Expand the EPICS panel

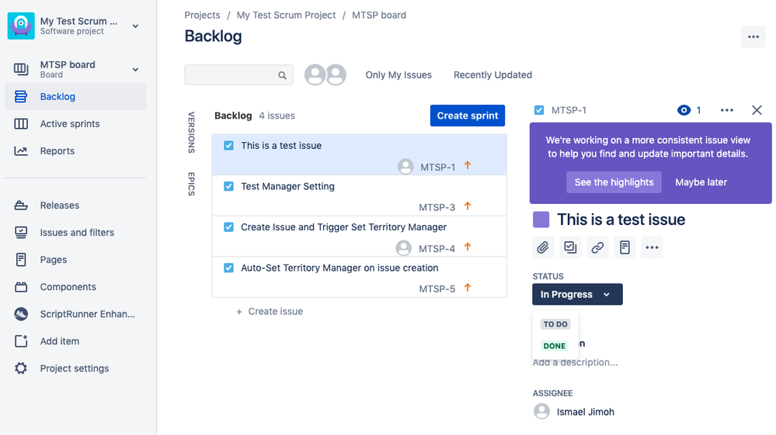[x=192, y=184]
